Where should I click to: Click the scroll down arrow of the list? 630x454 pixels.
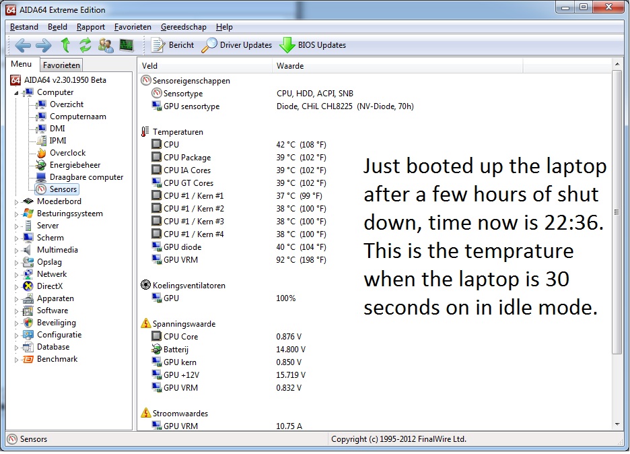point(617,424)
